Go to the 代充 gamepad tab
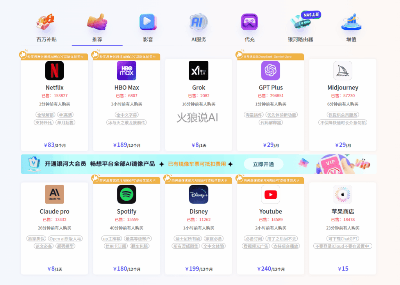 (x=250, y=28)
